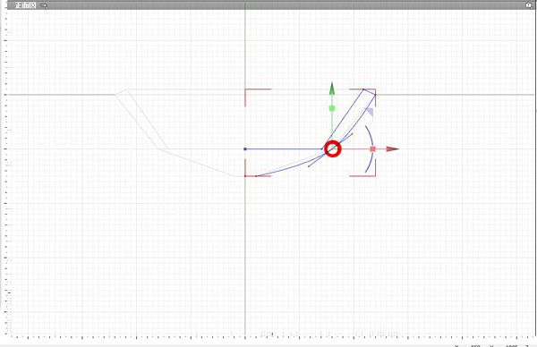Select the green Y-axis arrow head

332,89
